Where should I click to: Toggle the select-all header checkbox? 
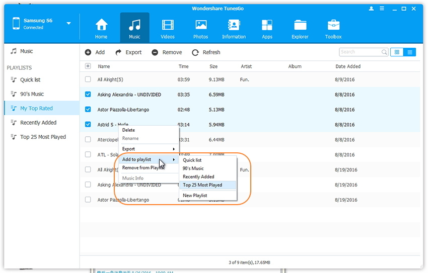88,66
